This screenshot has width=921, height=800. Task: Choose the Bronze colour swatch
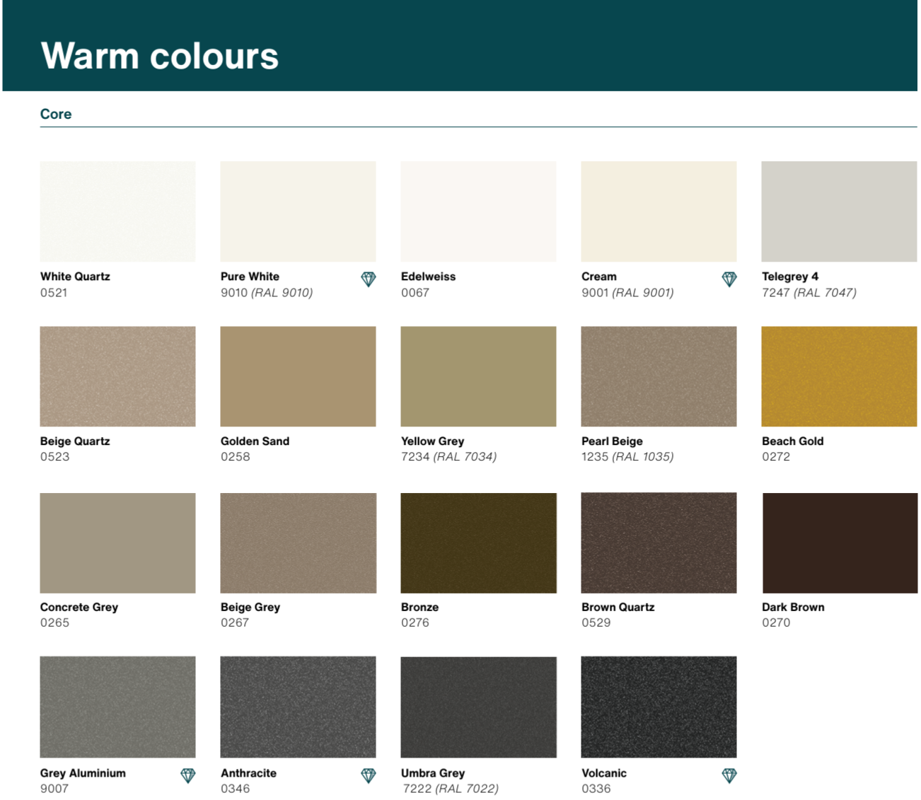478,543
